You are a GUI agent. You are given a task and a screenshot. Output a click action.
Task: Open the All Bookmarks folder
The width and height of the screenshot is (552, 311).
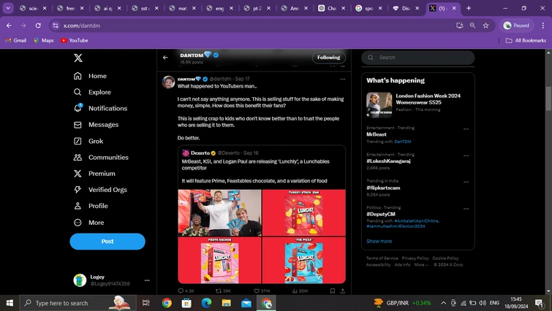(x=526, y=40)
